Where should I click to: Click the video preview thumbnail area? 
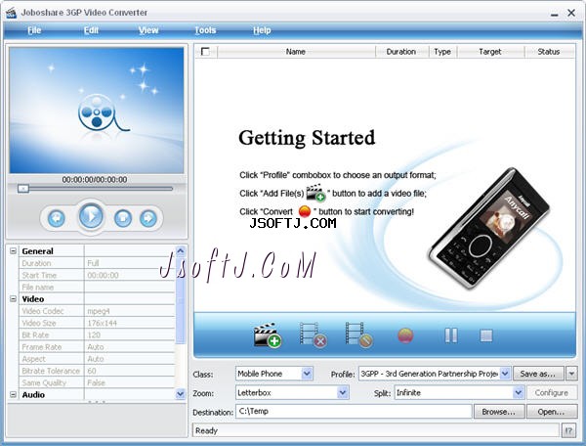coord(97,110)
